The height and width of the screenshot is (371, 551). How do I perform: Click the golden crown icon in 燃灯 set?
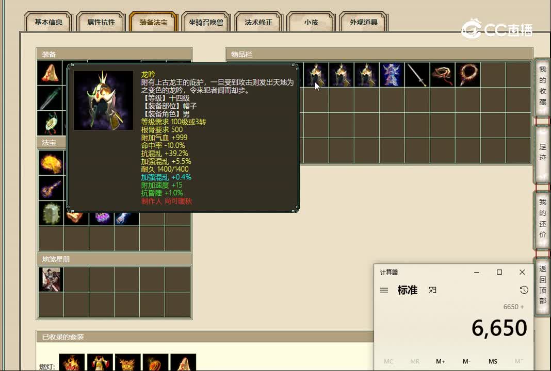(x=127, y=362)
